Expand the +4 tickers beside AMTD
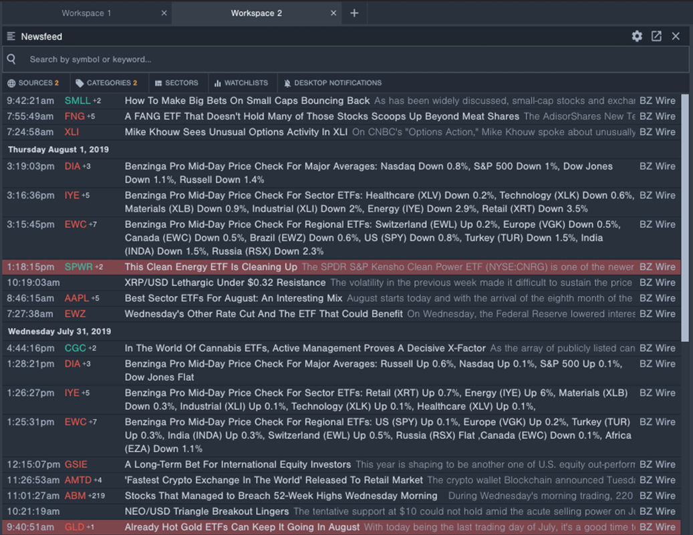Viewport: 693px width, 535px height. [98, 481]
